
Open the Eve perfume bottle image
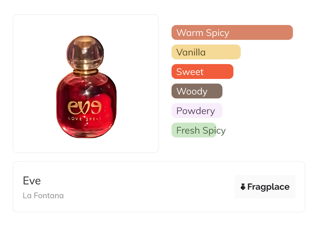[x=86, y=89]
